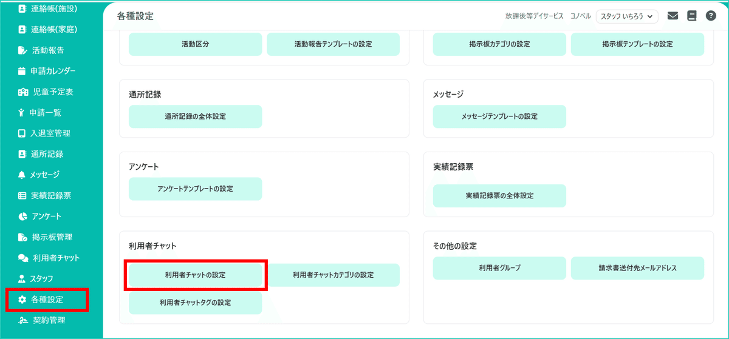Screen dimensions: 729x339
Task: Click the calendar icon for 申請カレンダー
Action: [22, 71]
